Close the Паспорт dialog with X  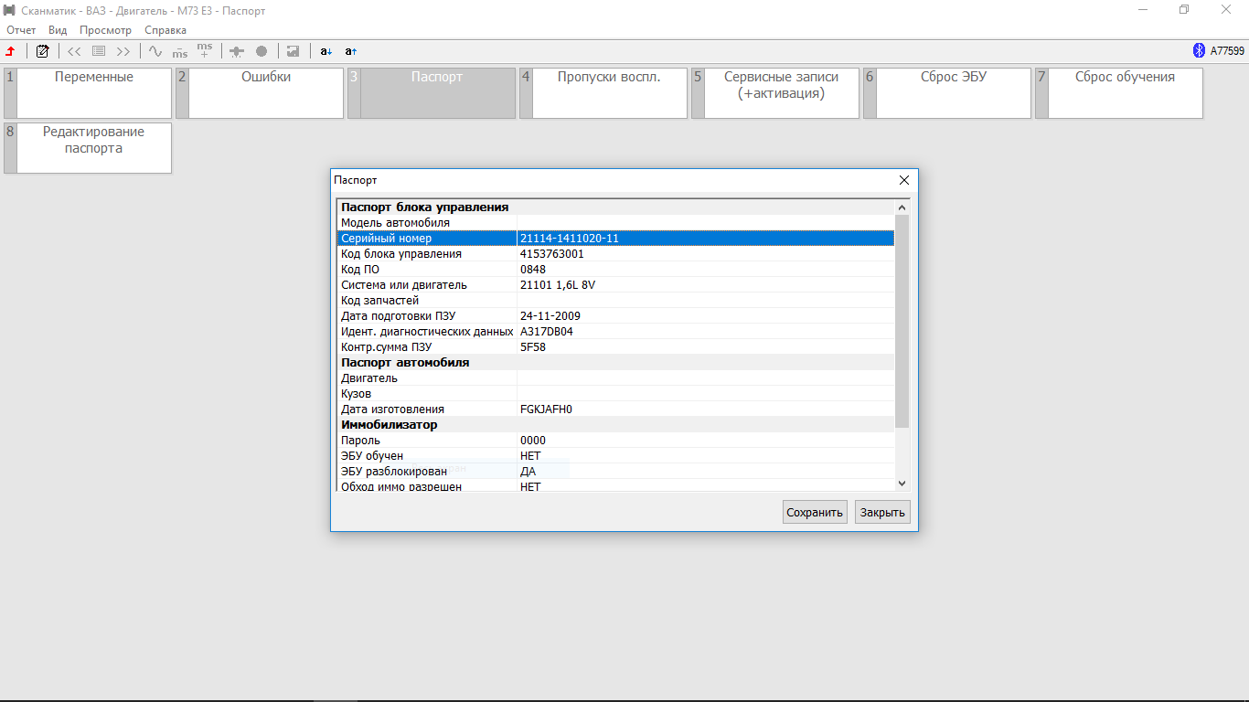click(x=904, y=181)
